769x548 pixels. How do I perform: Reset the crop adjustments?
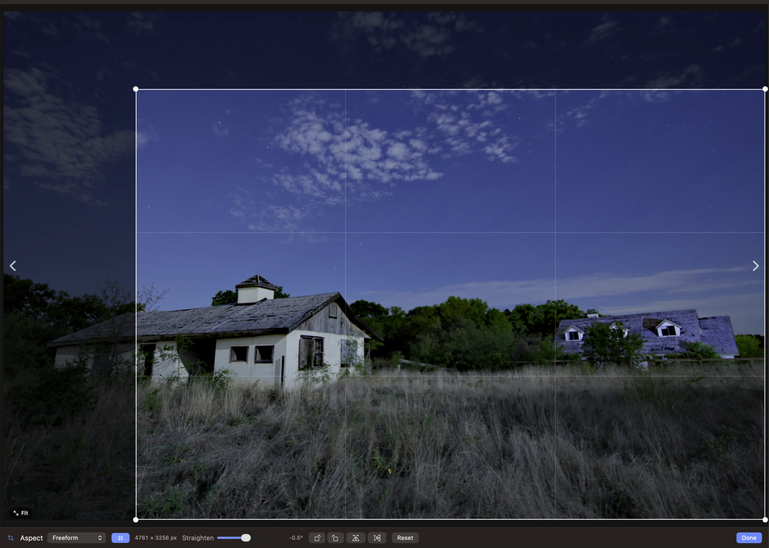405,537
